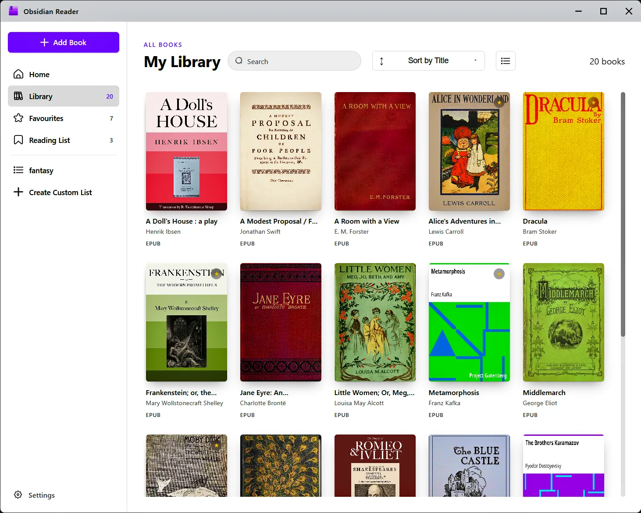Click author name 'E. M. Forster'
The width and height of the screenshot is (641, 513).
pyautogui.click(x=352, y=232)
